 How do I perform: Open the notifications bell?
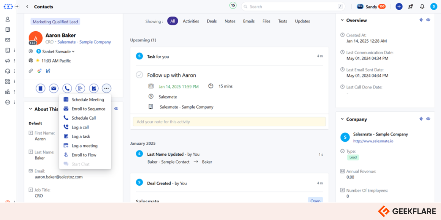coord(422,6)
